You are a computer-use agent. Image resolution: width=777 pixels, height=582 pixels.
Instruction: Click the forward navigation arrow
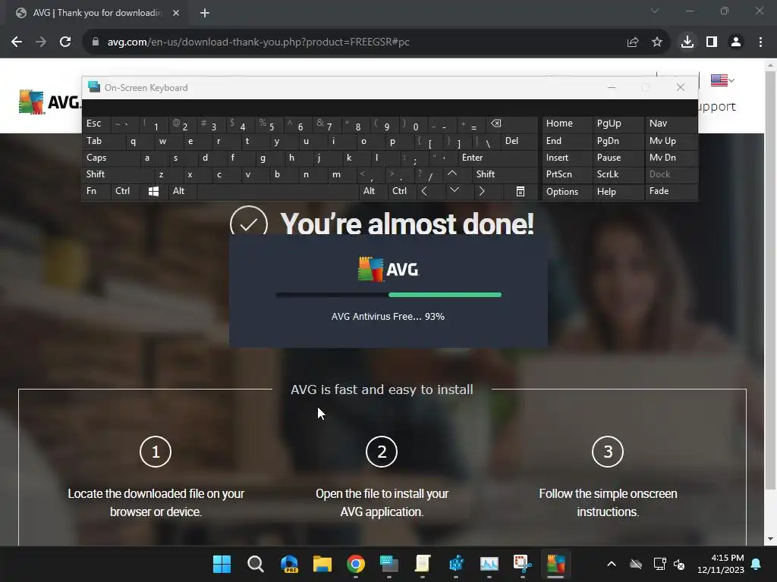41,42
